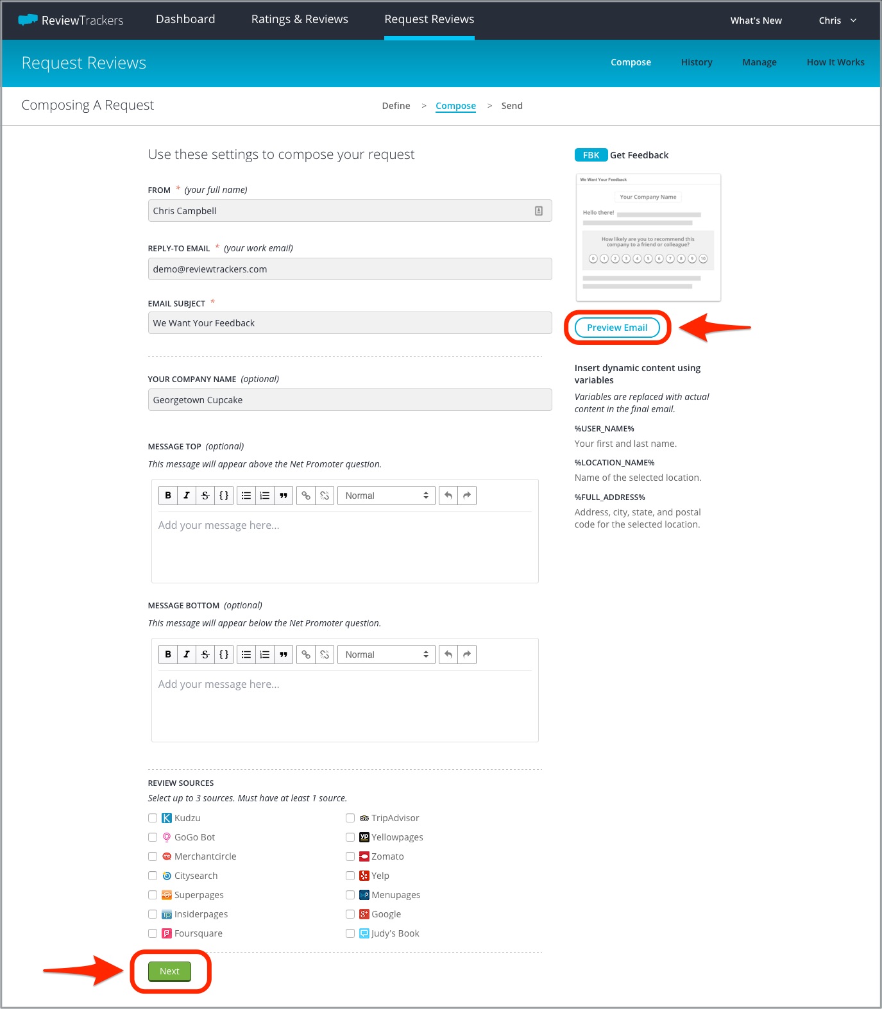Viewport: 882px width, 1009px height.
Task: Insert blockquote in Message Bottom editor
Action: pyautogui.click(x=284, y=655)
